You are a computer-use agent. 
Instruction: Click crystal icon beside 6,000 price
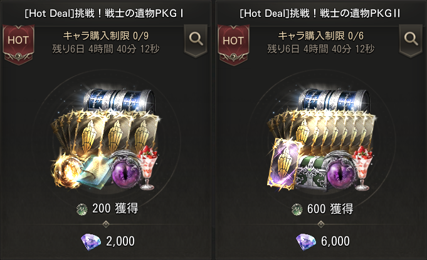click(x=306, y=241)
